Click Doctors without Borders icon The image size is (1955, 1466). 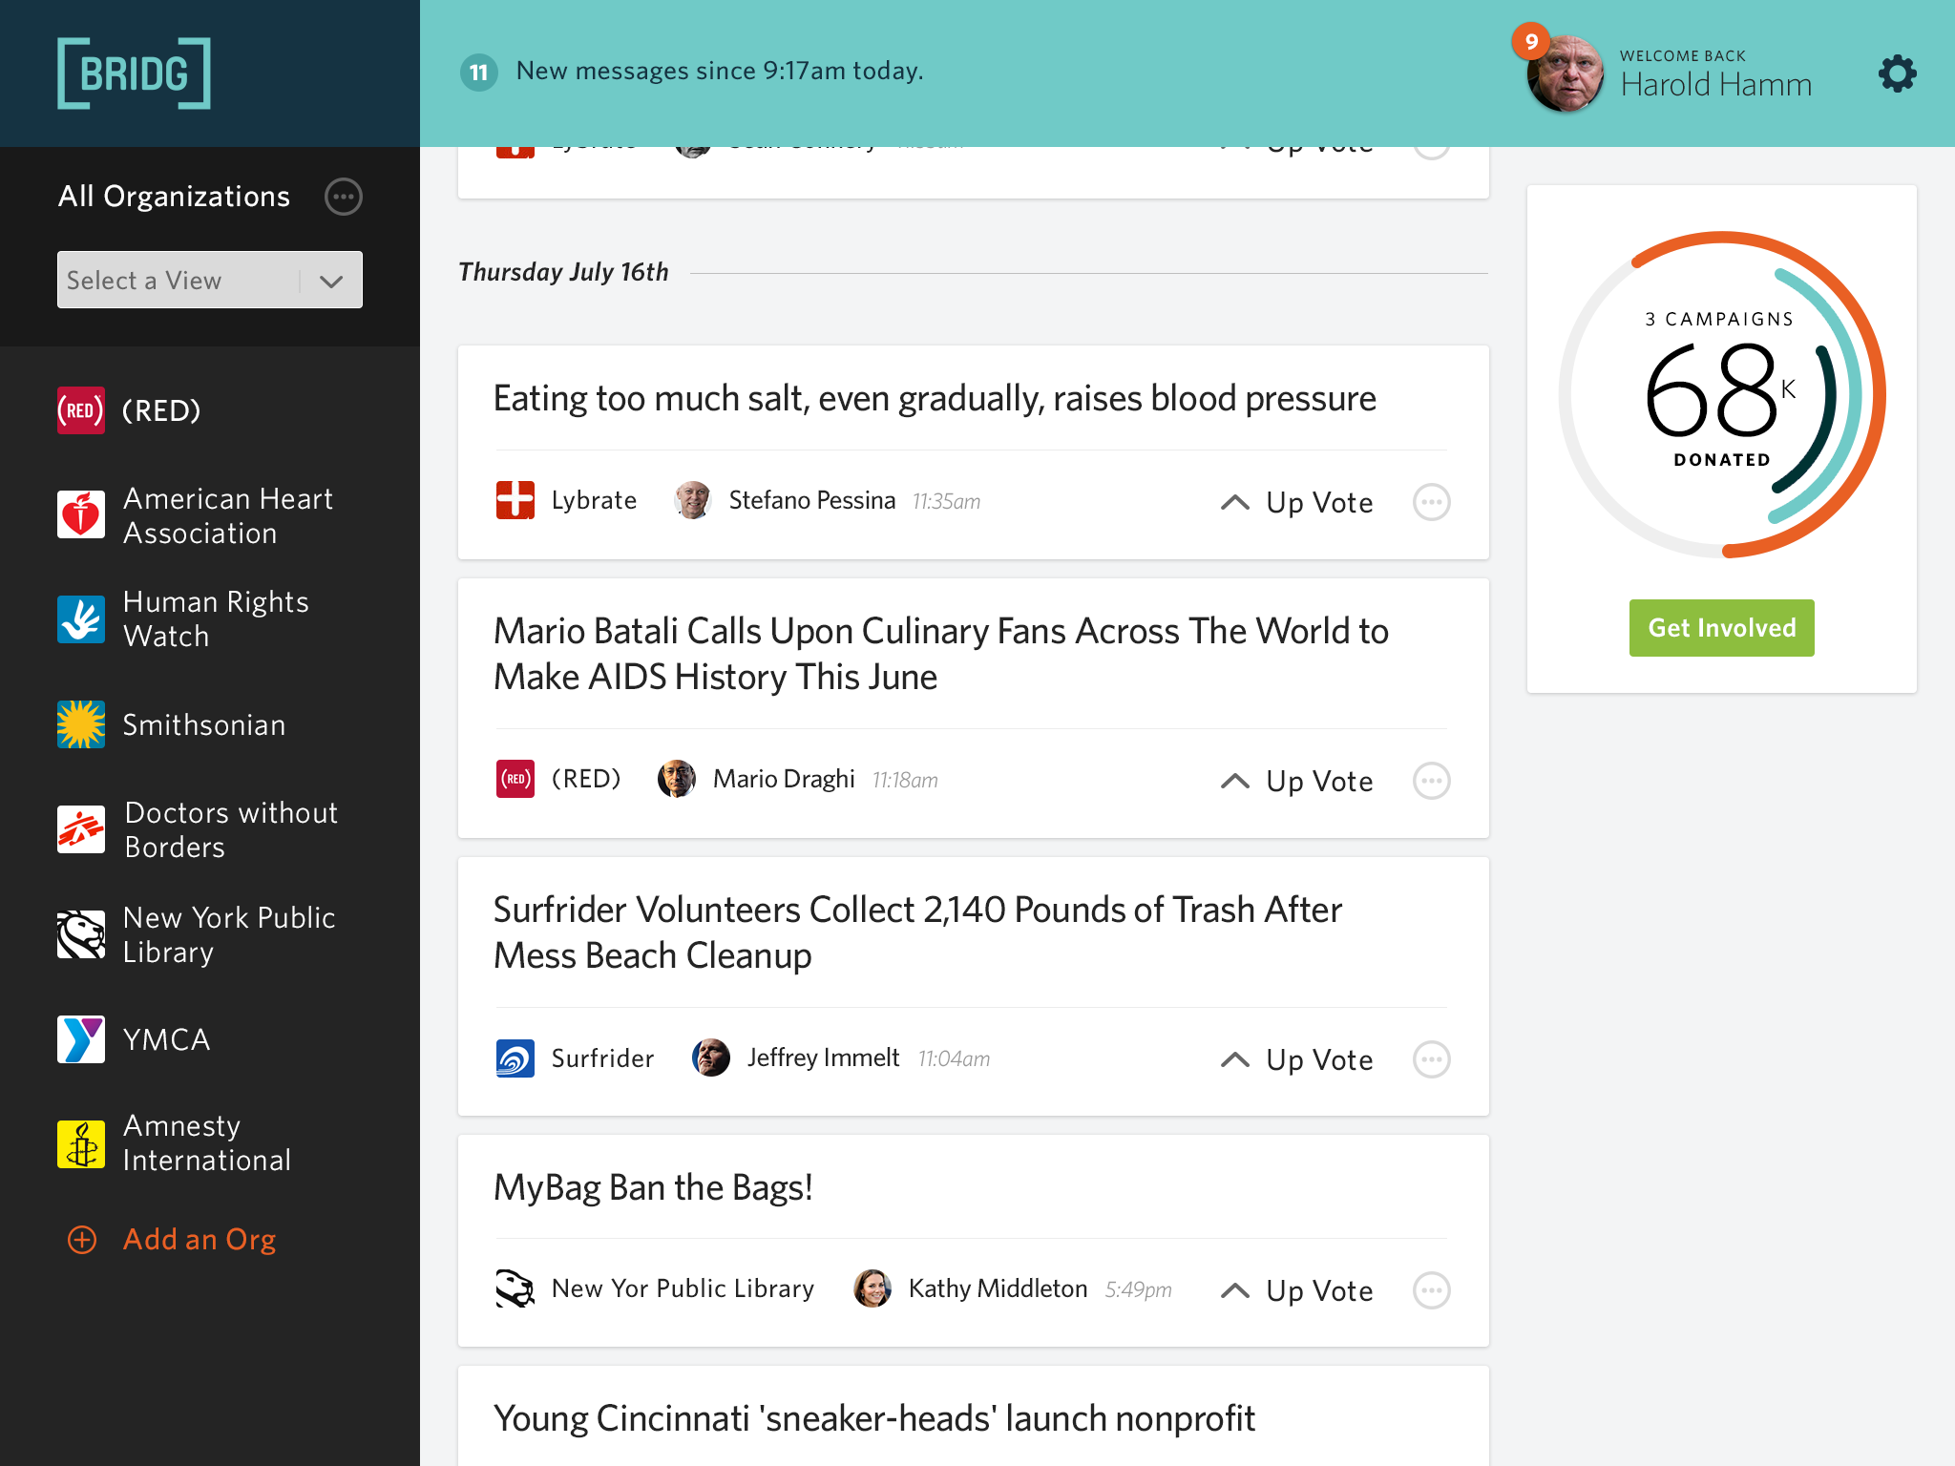pyautogui.click(x=81, y=829)
